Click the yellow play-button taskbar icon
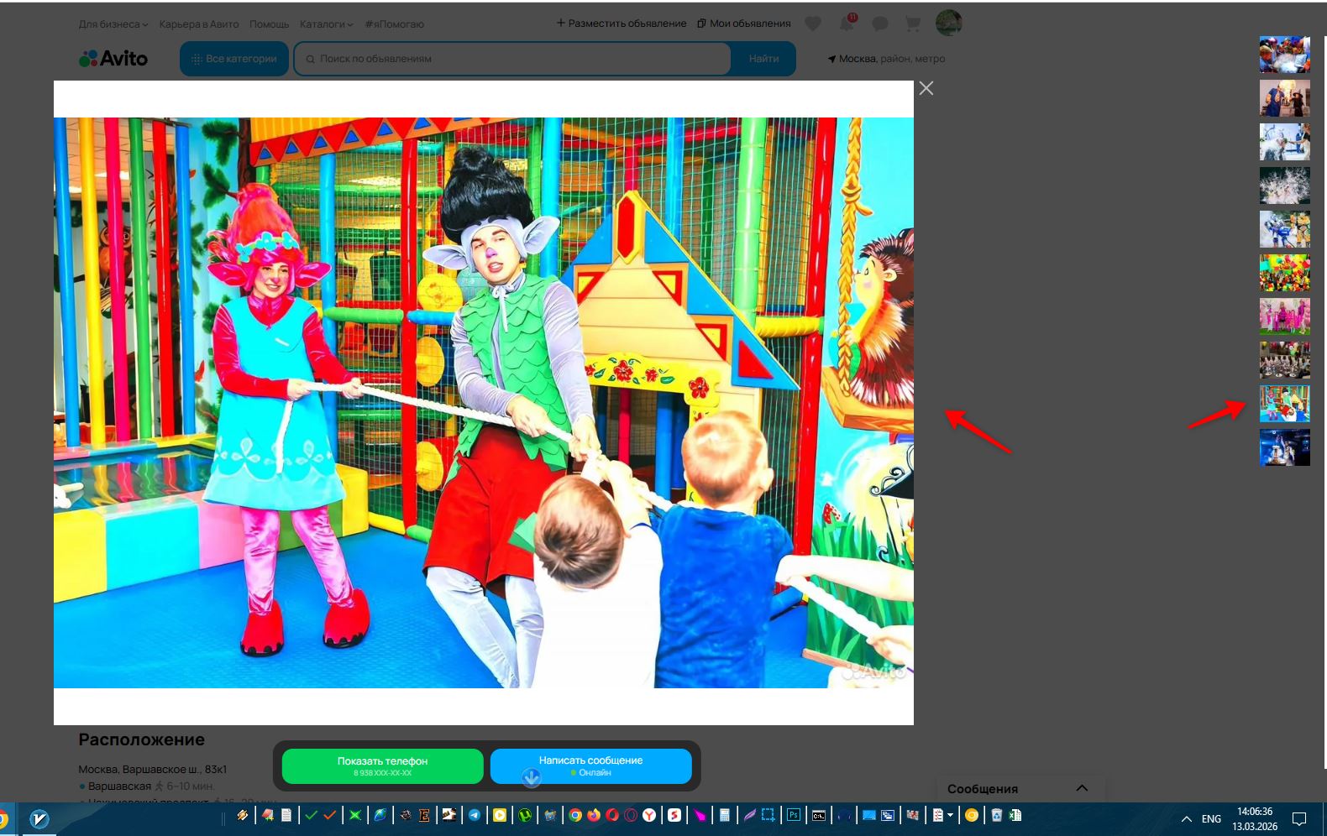 (500, 815)
